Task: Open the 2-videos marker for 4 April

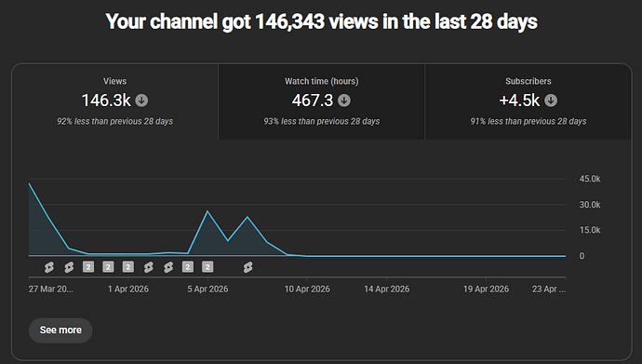Action: [188, 267]
